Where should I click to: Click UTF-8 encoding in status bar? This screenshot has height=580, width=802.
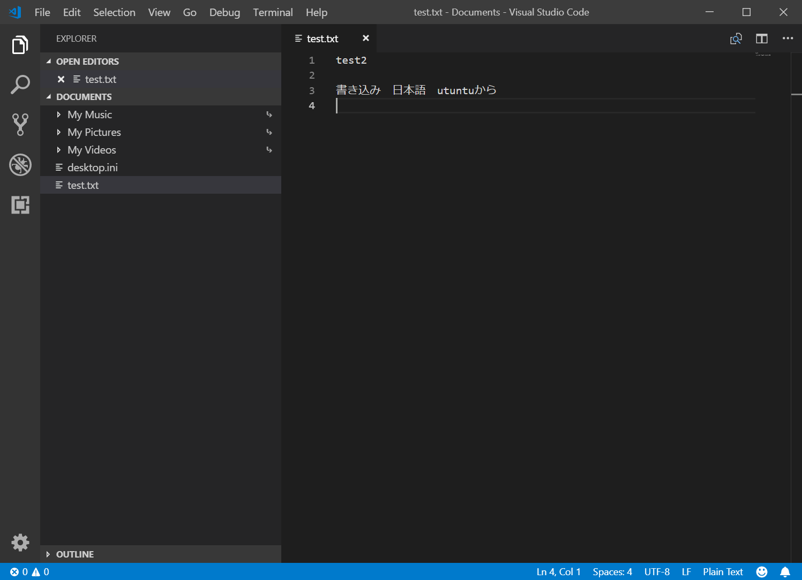657,572
